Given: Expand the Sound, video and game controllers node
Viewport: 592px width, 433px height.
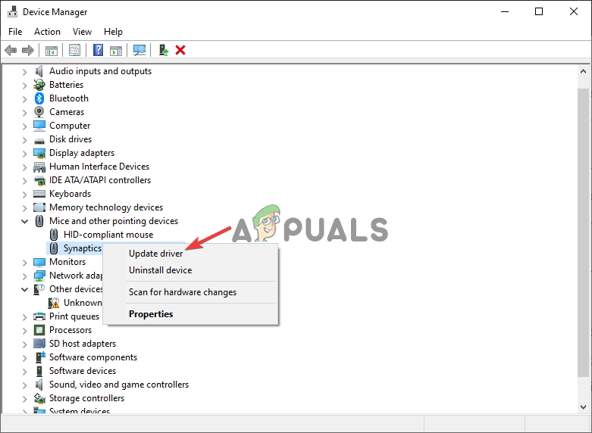Looking at the screenshot, I should pos(24,385).
